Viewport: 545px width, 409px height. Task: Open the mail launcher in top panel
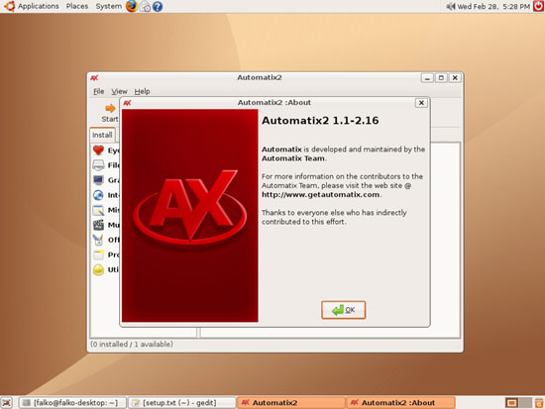[x=145, y=7]
